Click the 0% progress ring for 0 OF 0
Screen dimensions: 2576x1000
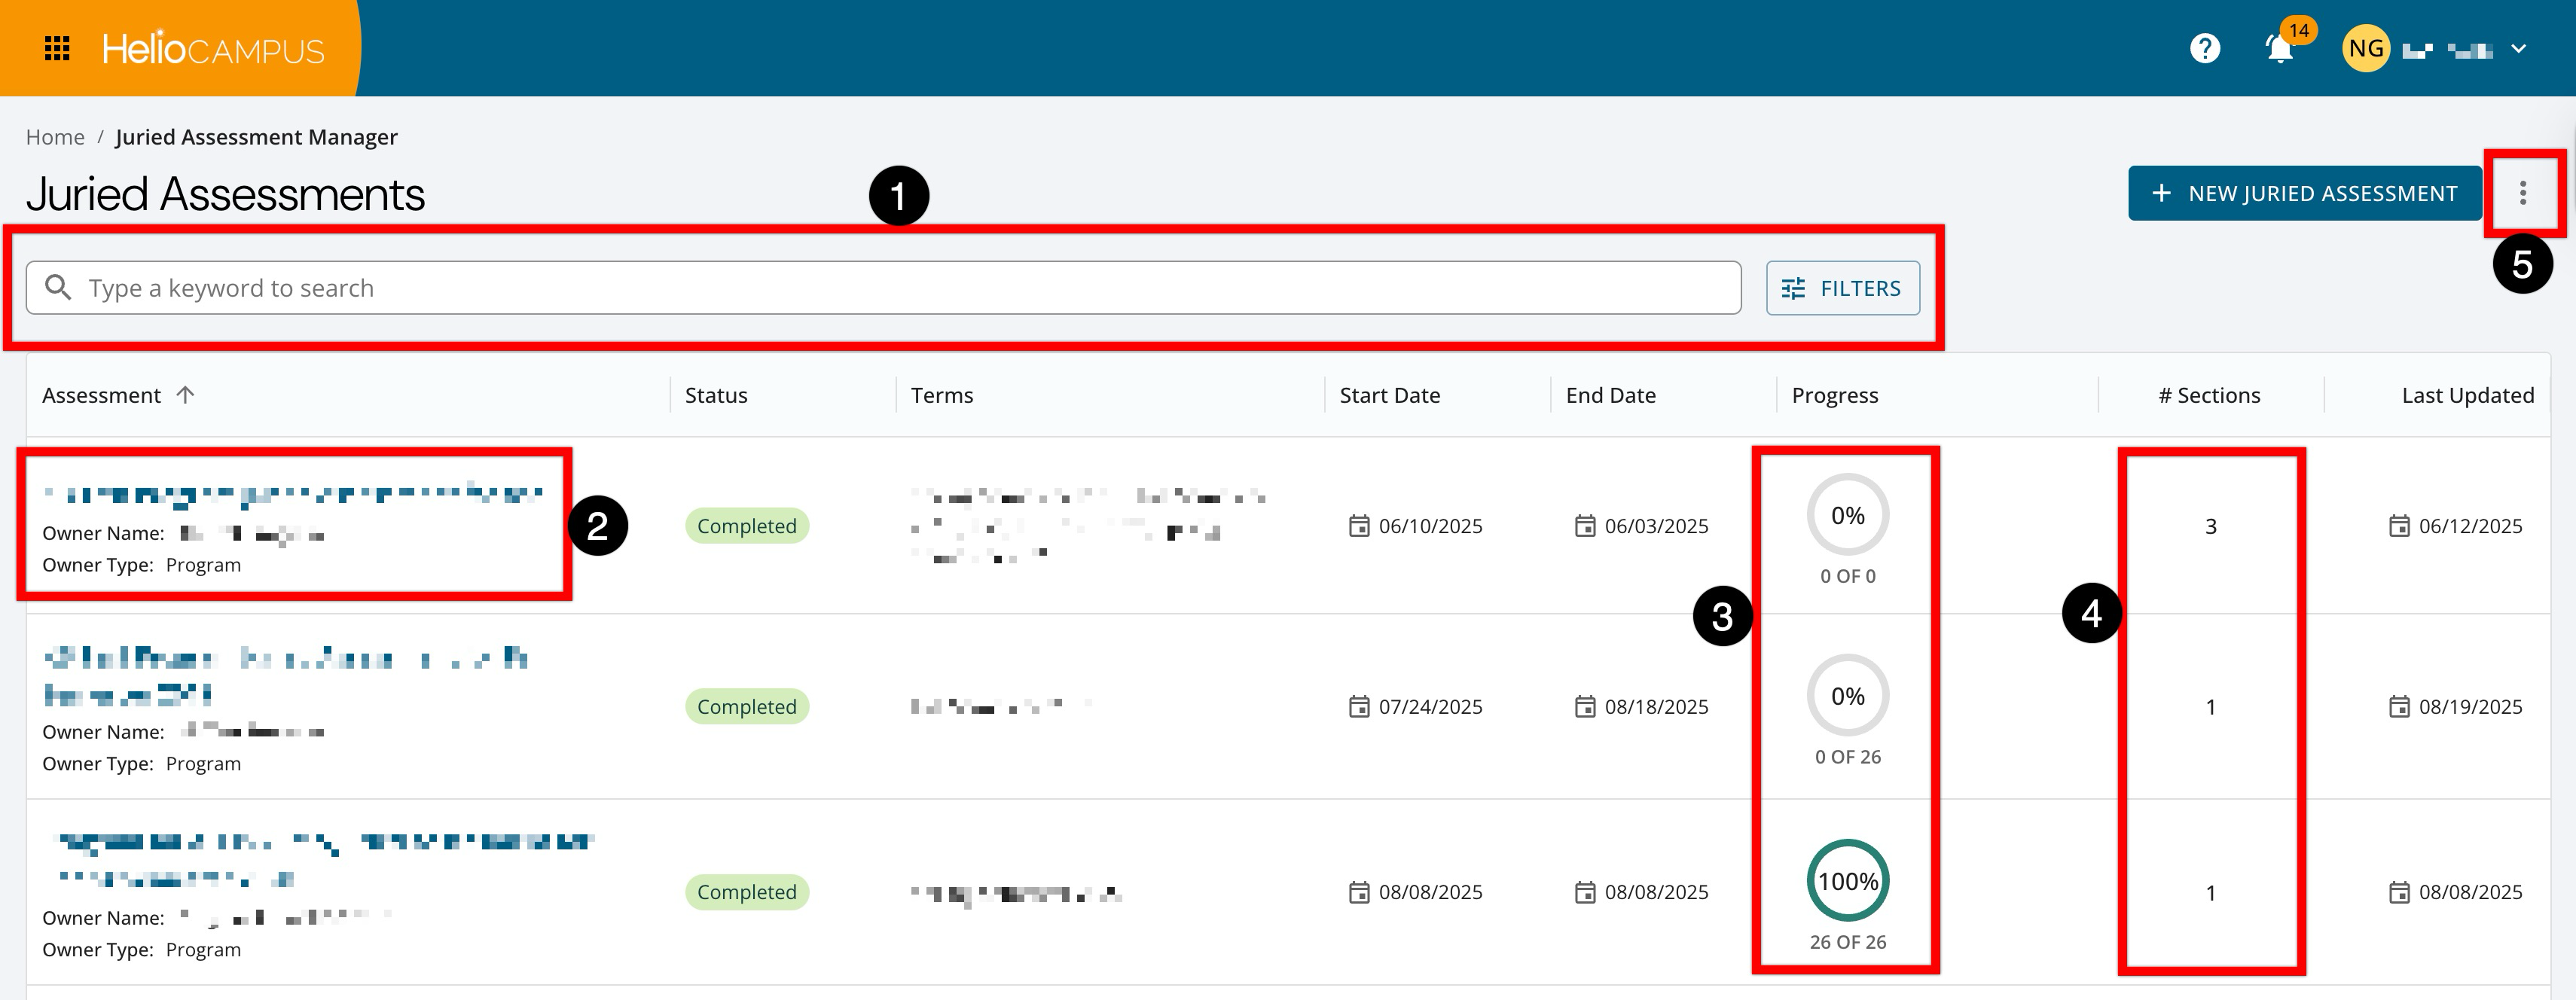point(1848,515)
